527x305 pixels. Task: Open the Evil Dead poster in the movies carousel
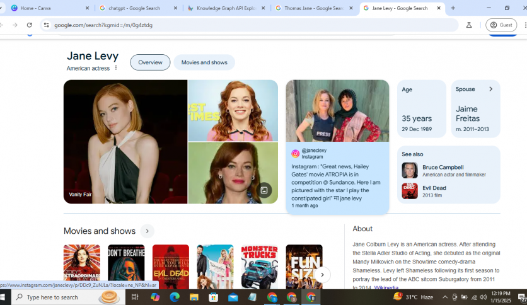pyautogui.click(x=171, y=267)
